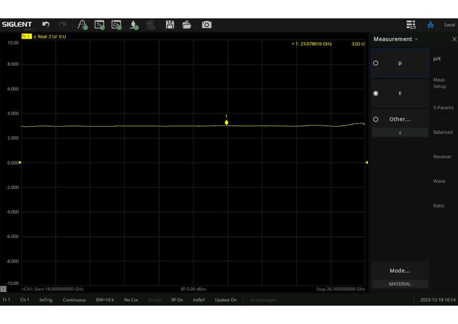
Task: Click the BW=10 k status item
Action: click(105, 300)
